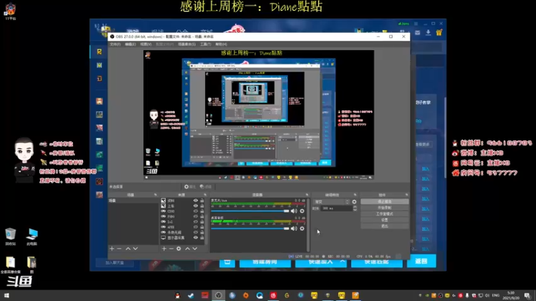Show the 永劫无间 source via its eye icon
This screenshot has width=536, height=301.
pyautogui.click(x=196, y=232)
